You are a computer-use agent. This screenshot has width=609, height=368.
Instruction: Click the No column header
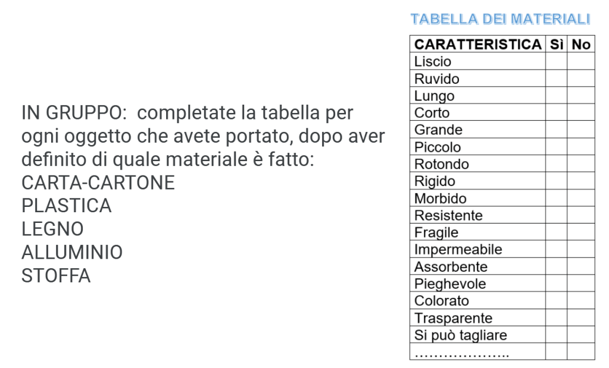pyautogui.click(x=580, y=45)
